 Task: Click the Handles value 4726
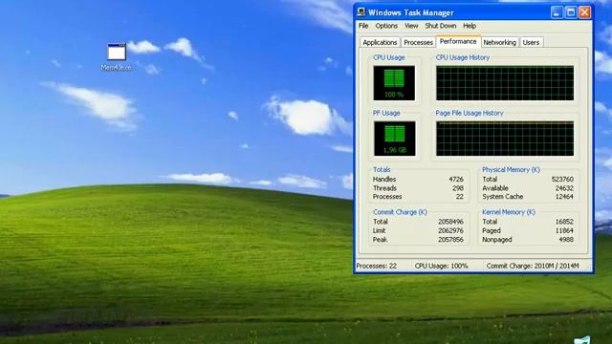456,180
